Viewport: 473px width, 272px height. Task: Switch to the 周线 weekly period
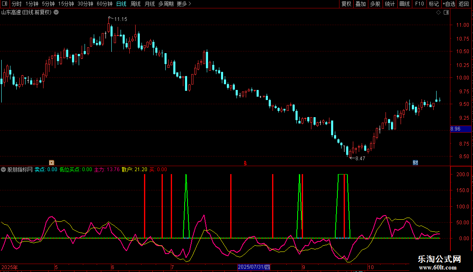coord(136,4)
